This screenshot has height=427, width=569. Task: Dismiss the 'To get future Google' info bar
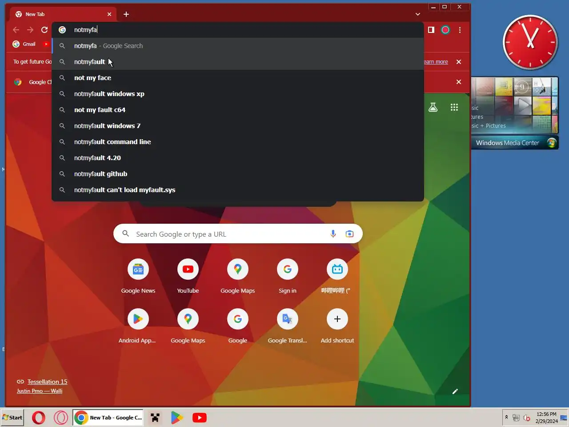(x=459, y=62)
